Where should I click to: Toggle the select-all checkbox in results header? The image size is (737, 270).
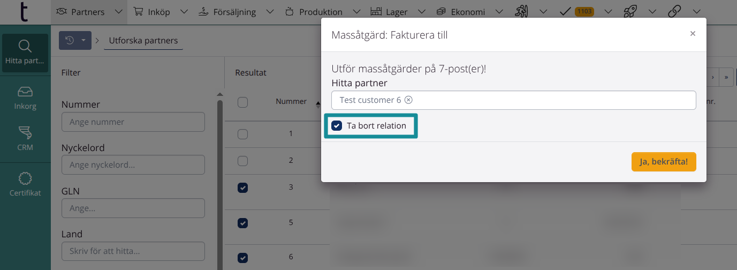point(242,102)
